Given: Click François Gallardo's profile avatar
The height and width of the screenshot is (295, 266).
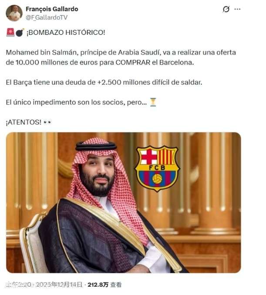Looking at the screenshot, I should [x=14, y=13].
